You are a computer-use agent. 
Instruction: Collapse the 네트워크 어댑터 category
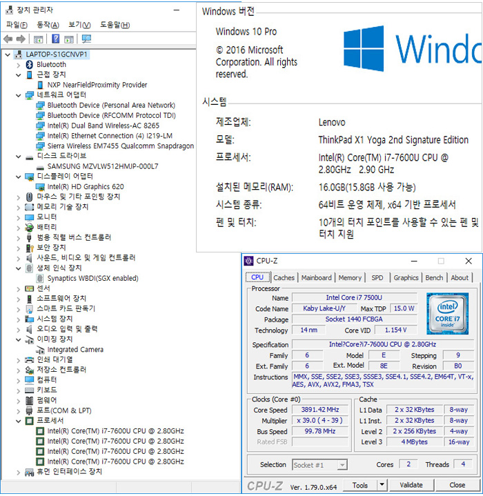19,95
